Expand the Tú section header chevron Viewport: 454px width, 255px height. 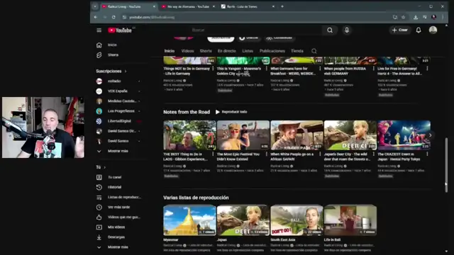tap(104, 167)
